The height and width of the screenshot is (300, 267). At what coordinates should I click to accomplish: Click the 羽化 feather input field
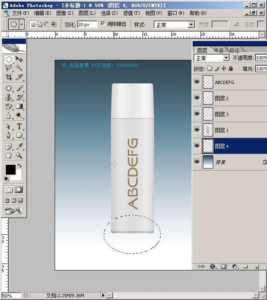pos(87,25)
